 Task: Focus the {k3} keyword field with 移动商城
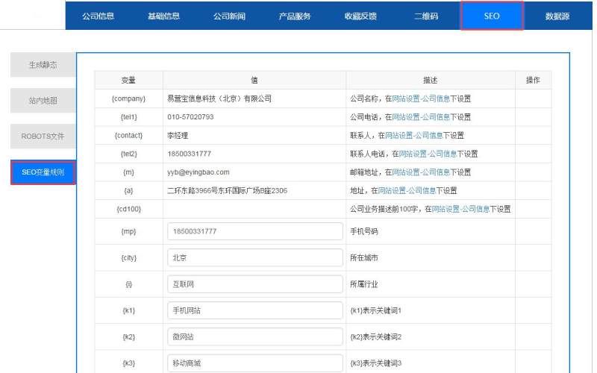coord(254,363)
